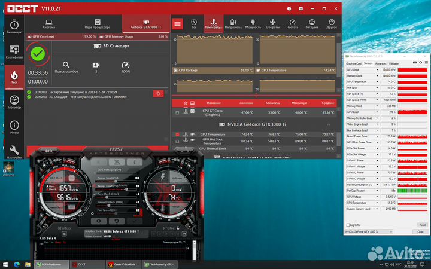Open GPU-Z hamburger menu icon
The width and height of the screenshot is (431, 269).
(426, 63)
